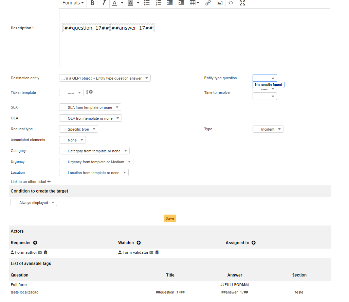Insert a table into the description
This screenshot has width=349, height=302.
click(193, 3)
